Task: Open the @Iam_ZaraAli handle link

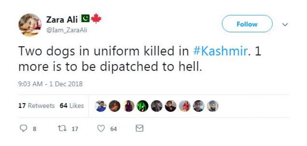Action: (67, 30)
